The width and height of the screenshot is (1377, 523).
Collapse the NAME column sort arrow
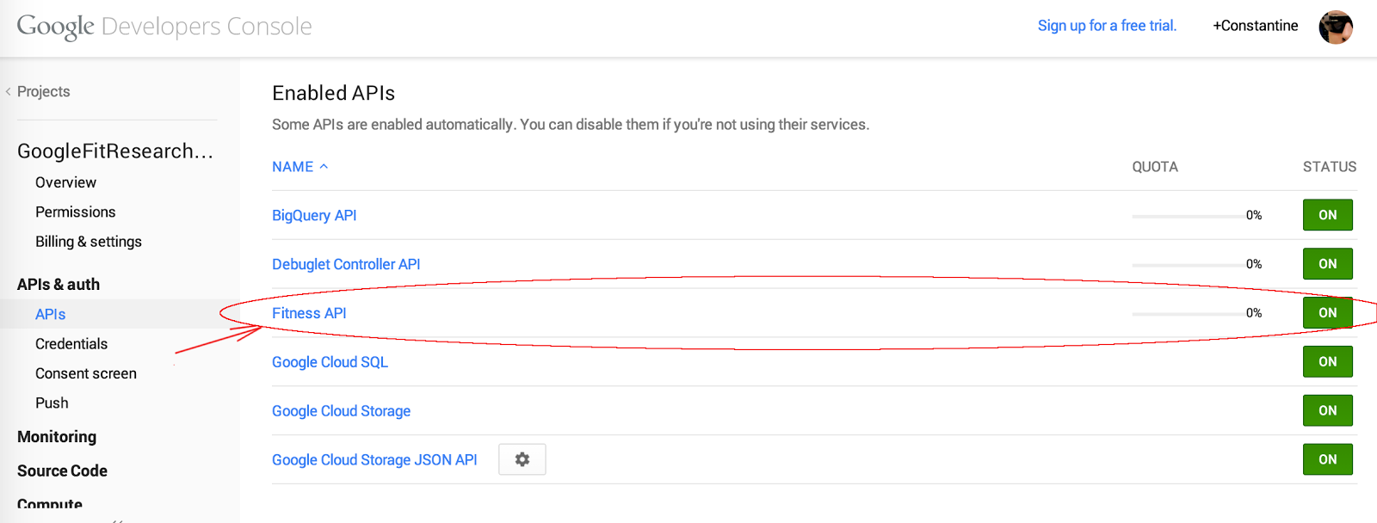324,165
